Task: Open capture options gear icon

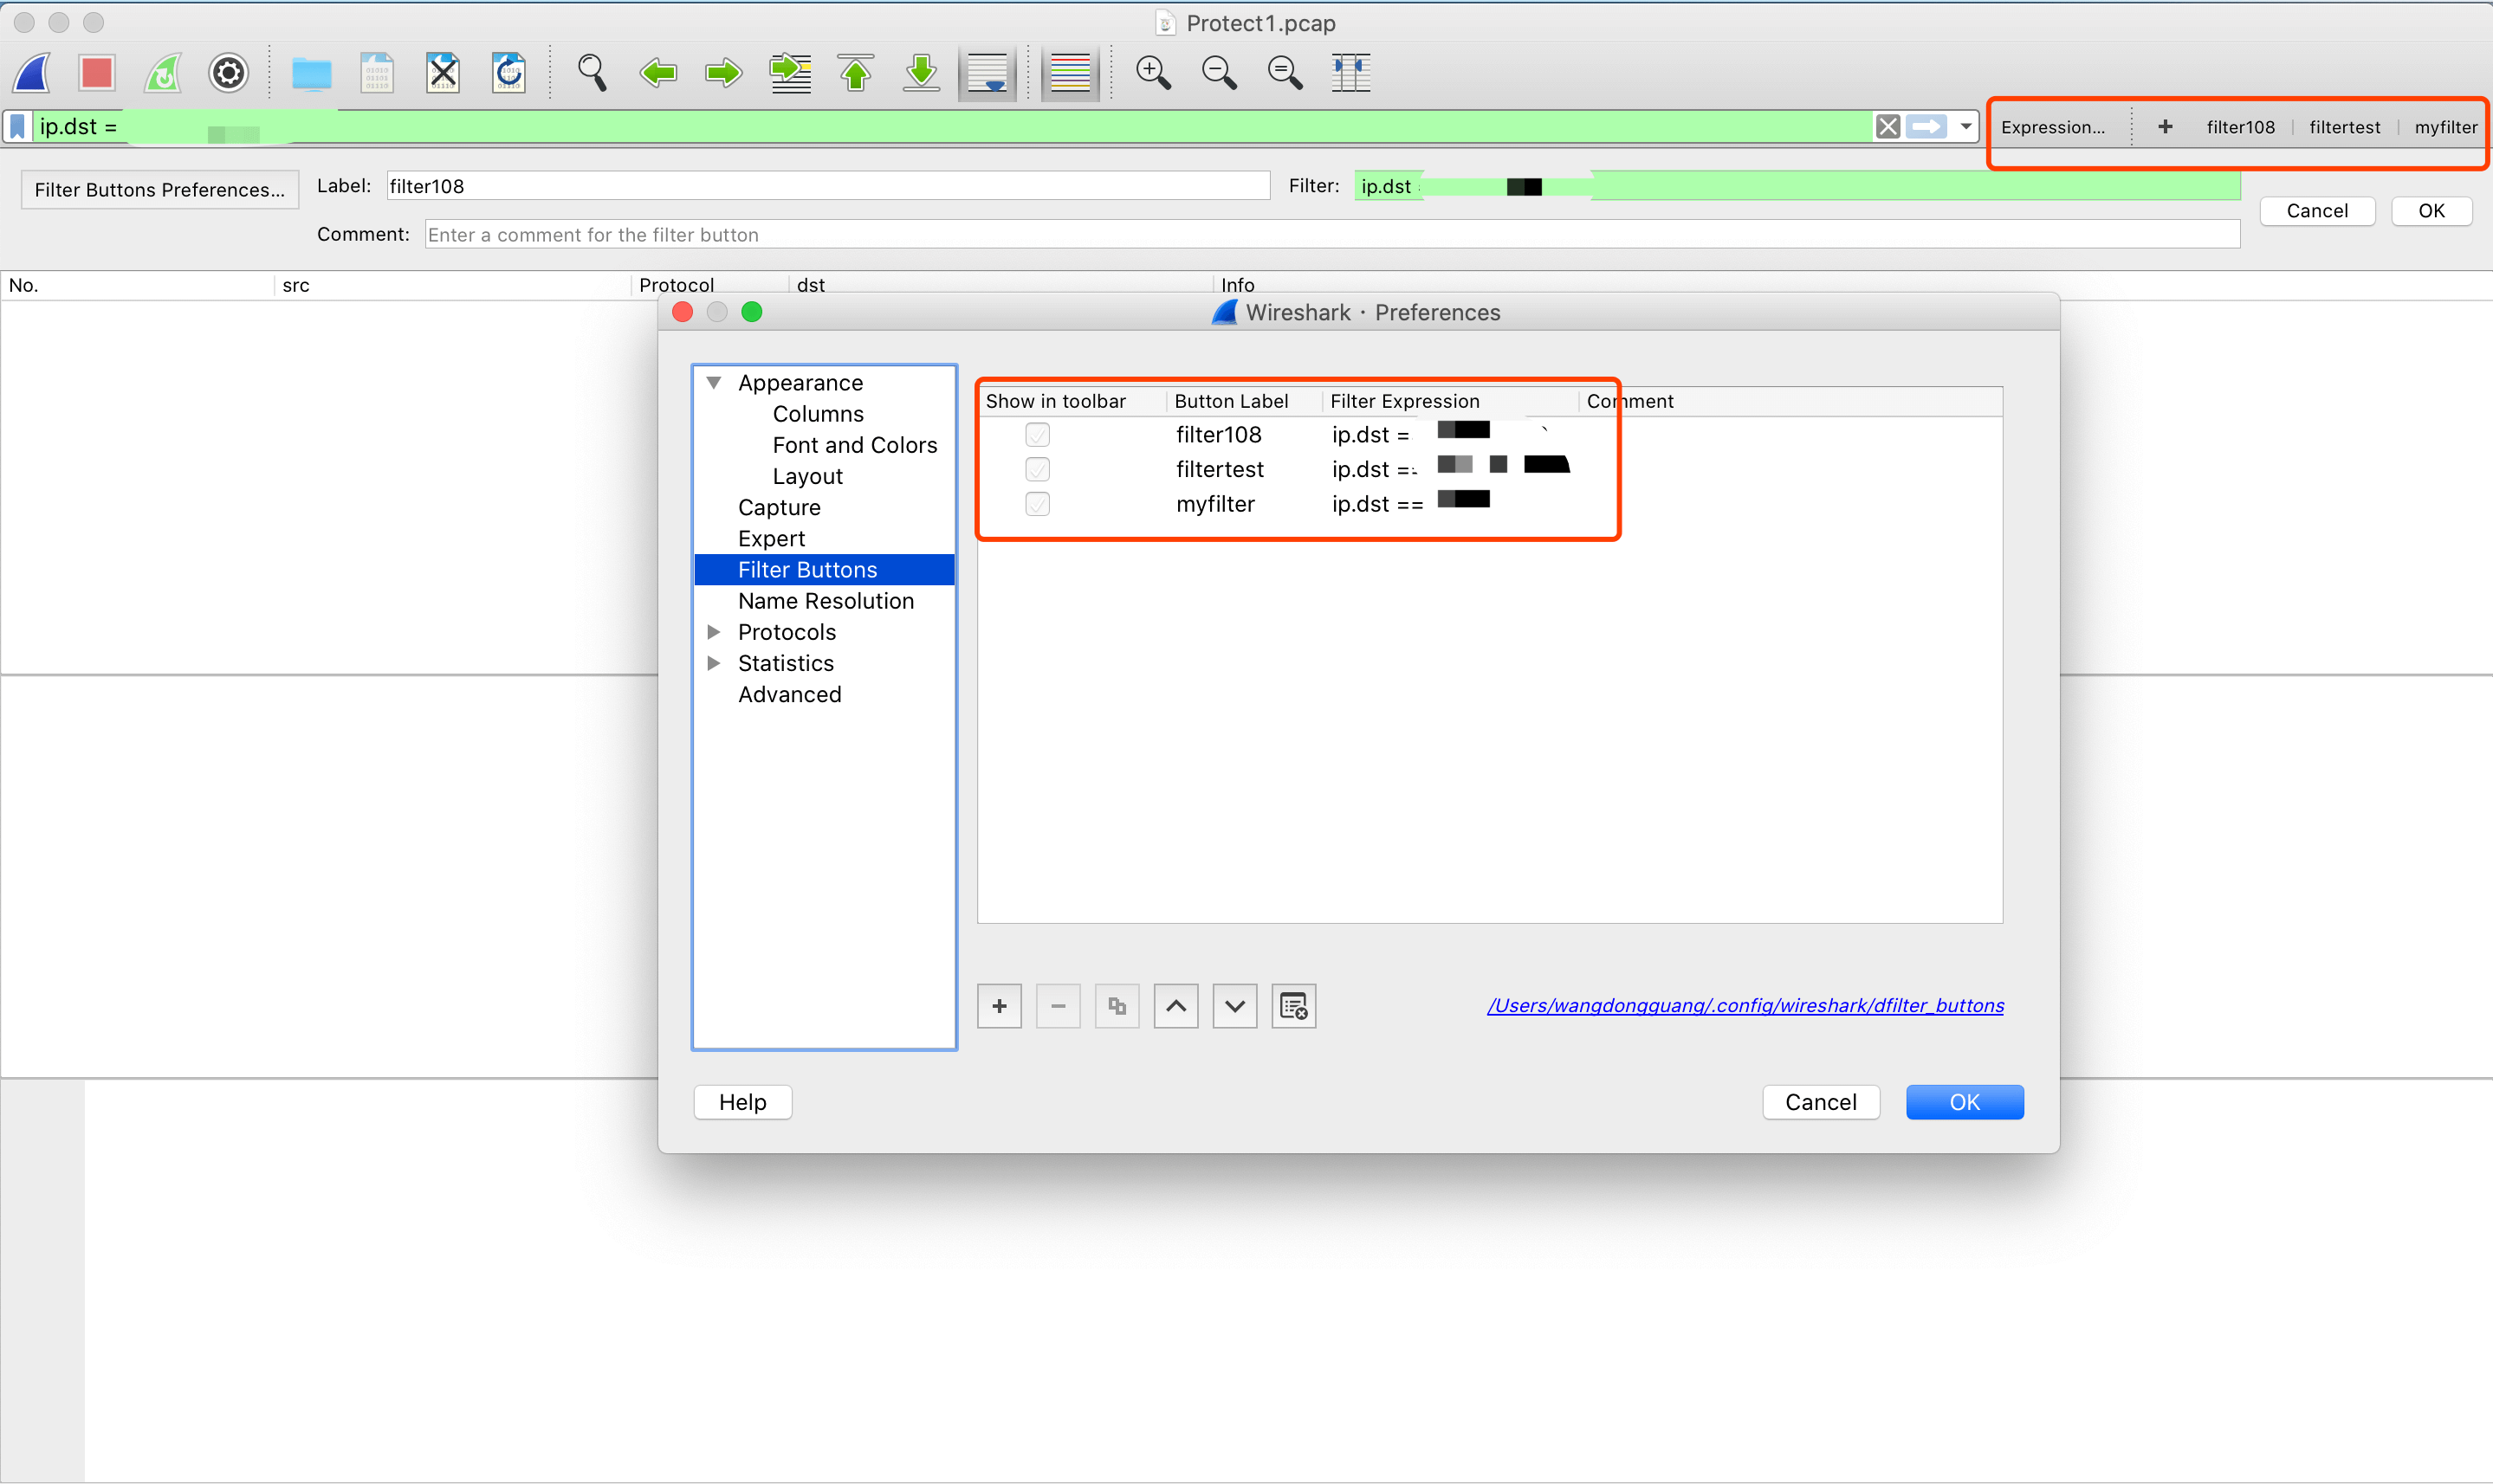Action: tap(228, 73)
